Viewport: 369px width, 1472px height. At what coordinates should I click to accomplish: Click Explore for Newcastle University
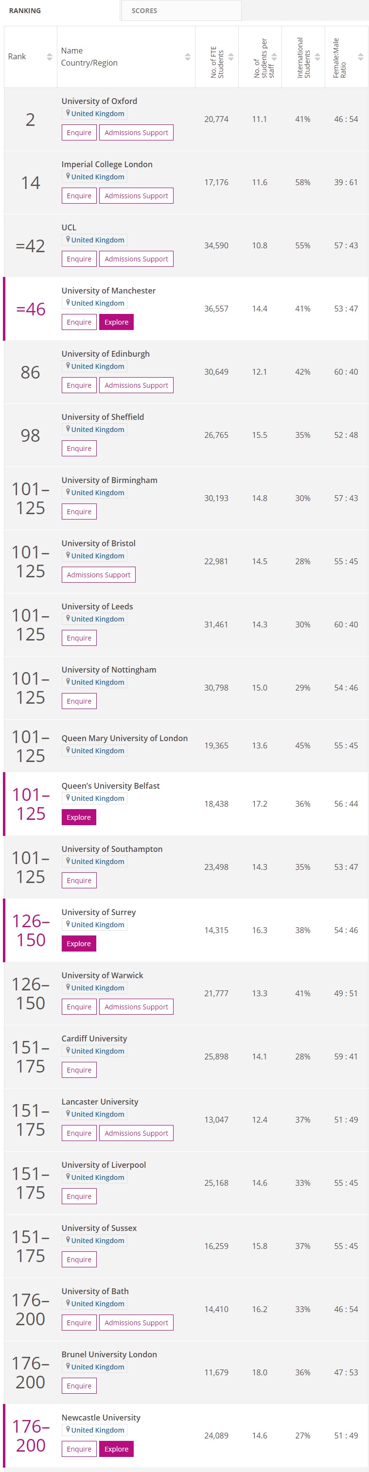[117, 1449]
